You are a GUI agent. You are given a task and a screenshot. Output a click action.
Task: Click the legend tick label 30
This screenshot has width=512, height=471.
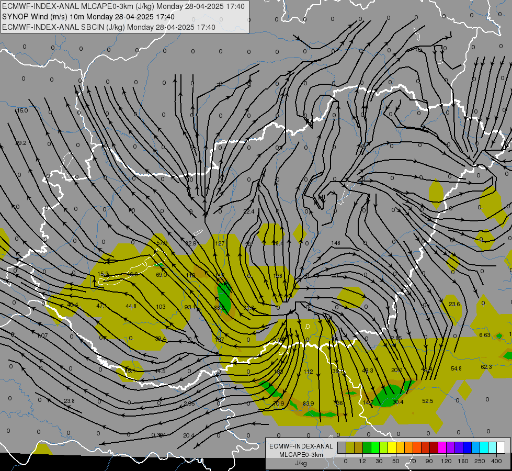[x=379, y=461]
